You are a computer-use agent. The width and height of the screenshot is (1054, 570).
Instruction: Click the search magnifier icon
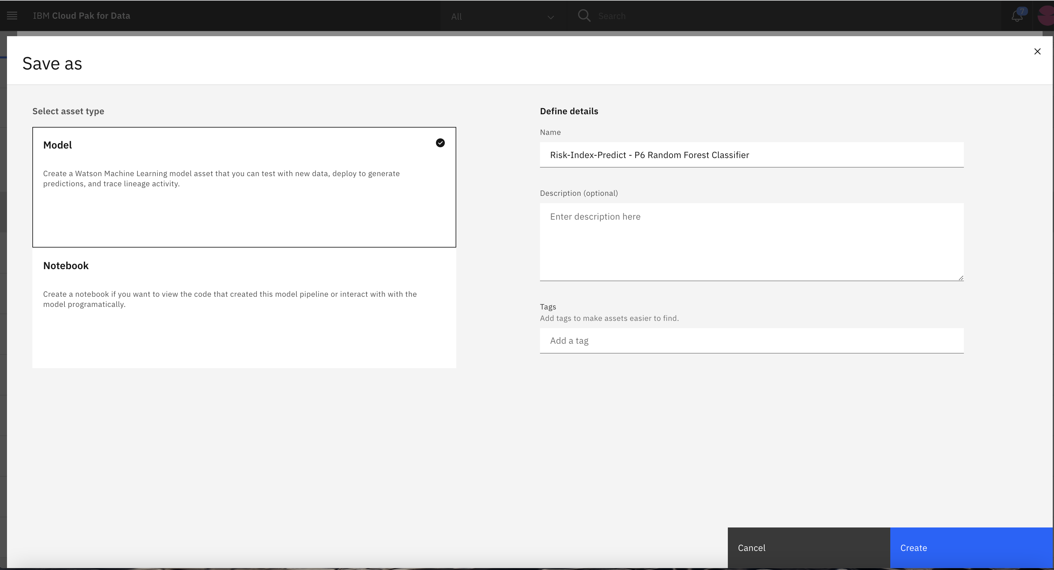tap(584, 16)
